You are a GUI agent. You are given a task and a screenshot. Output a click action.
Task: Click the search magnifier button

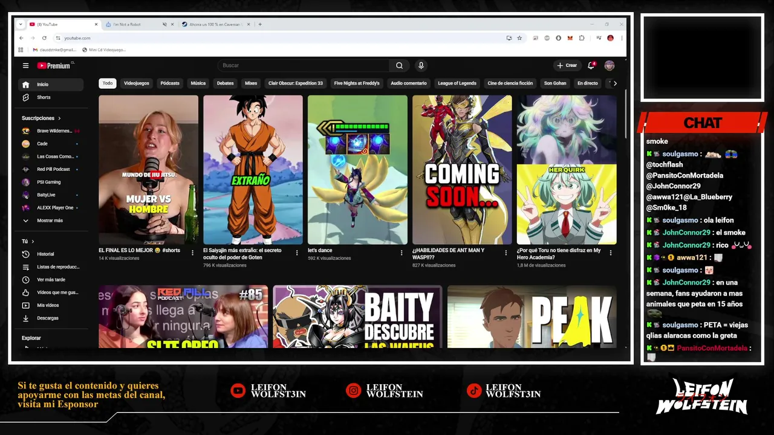(399, 65)
